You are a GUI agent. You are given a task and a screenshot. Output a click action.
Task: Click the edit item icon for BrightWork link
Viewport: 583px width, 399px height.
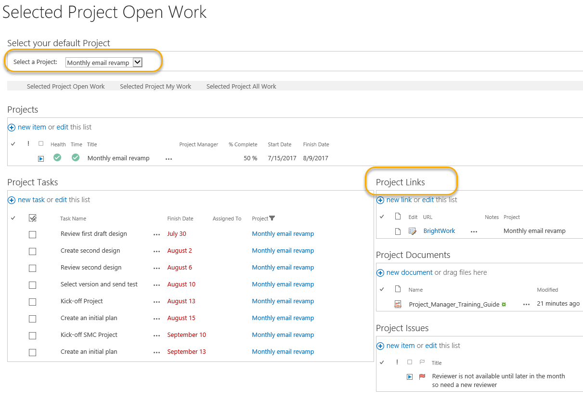[413, 231]
